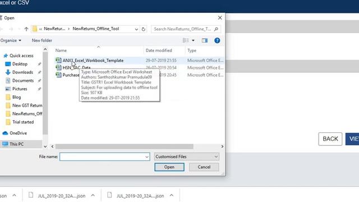Image resolution: width=359 pixels, height=202 pixels.
Task: Open Quick access in navigation pane
Action: click(x=21, y=56)
